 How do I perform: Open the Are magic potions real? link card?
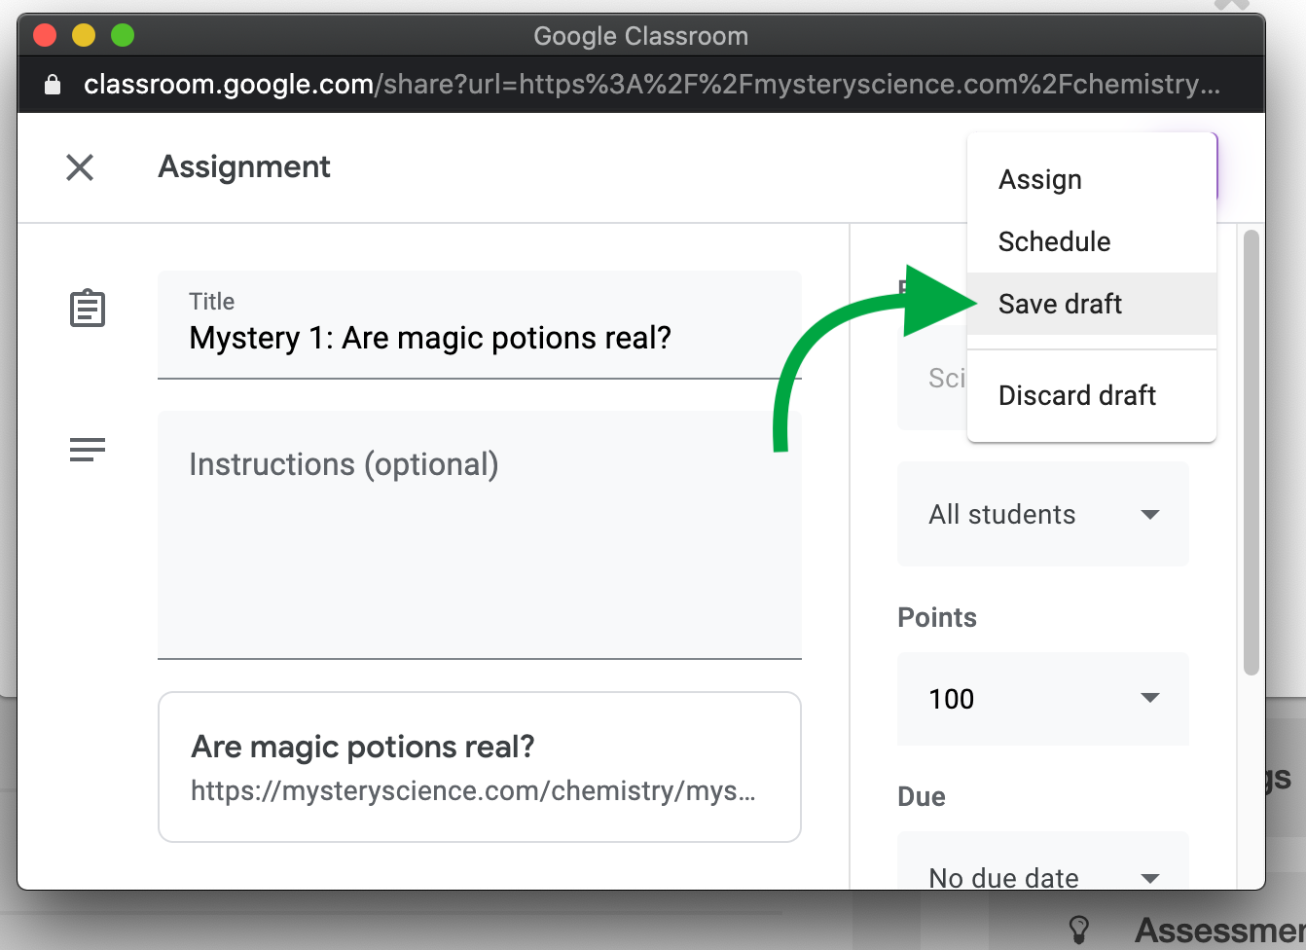click(480, 767)
